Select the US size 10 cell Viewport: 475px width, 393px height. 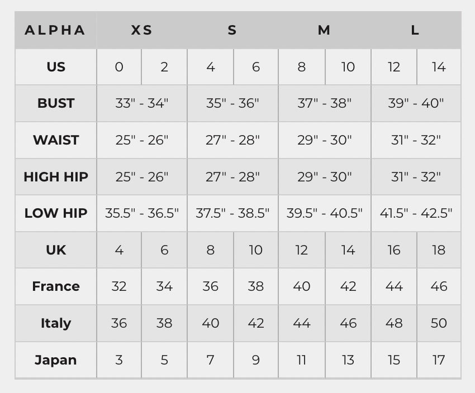coord(348,67)
